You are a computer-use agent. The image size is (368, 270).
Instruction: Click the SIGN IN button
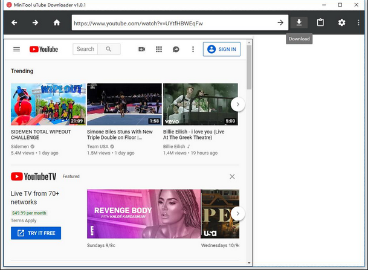click(222, 50)
